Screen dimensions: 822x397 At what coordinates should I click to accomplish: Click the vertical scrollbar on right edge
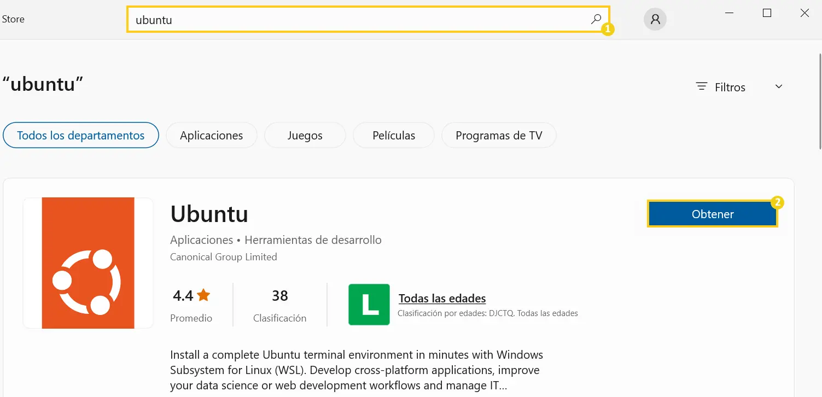coord(820,101)
